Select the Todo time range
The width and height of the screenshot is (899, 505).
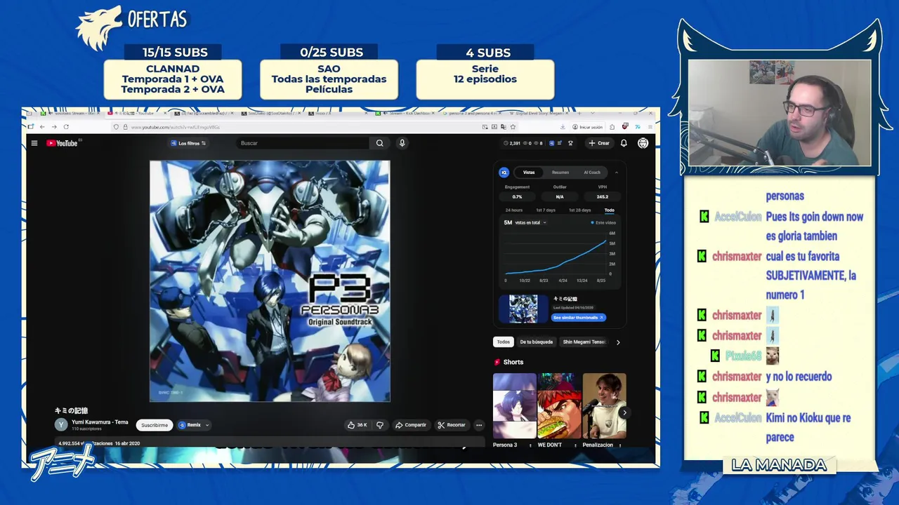[x=609, y=210]
